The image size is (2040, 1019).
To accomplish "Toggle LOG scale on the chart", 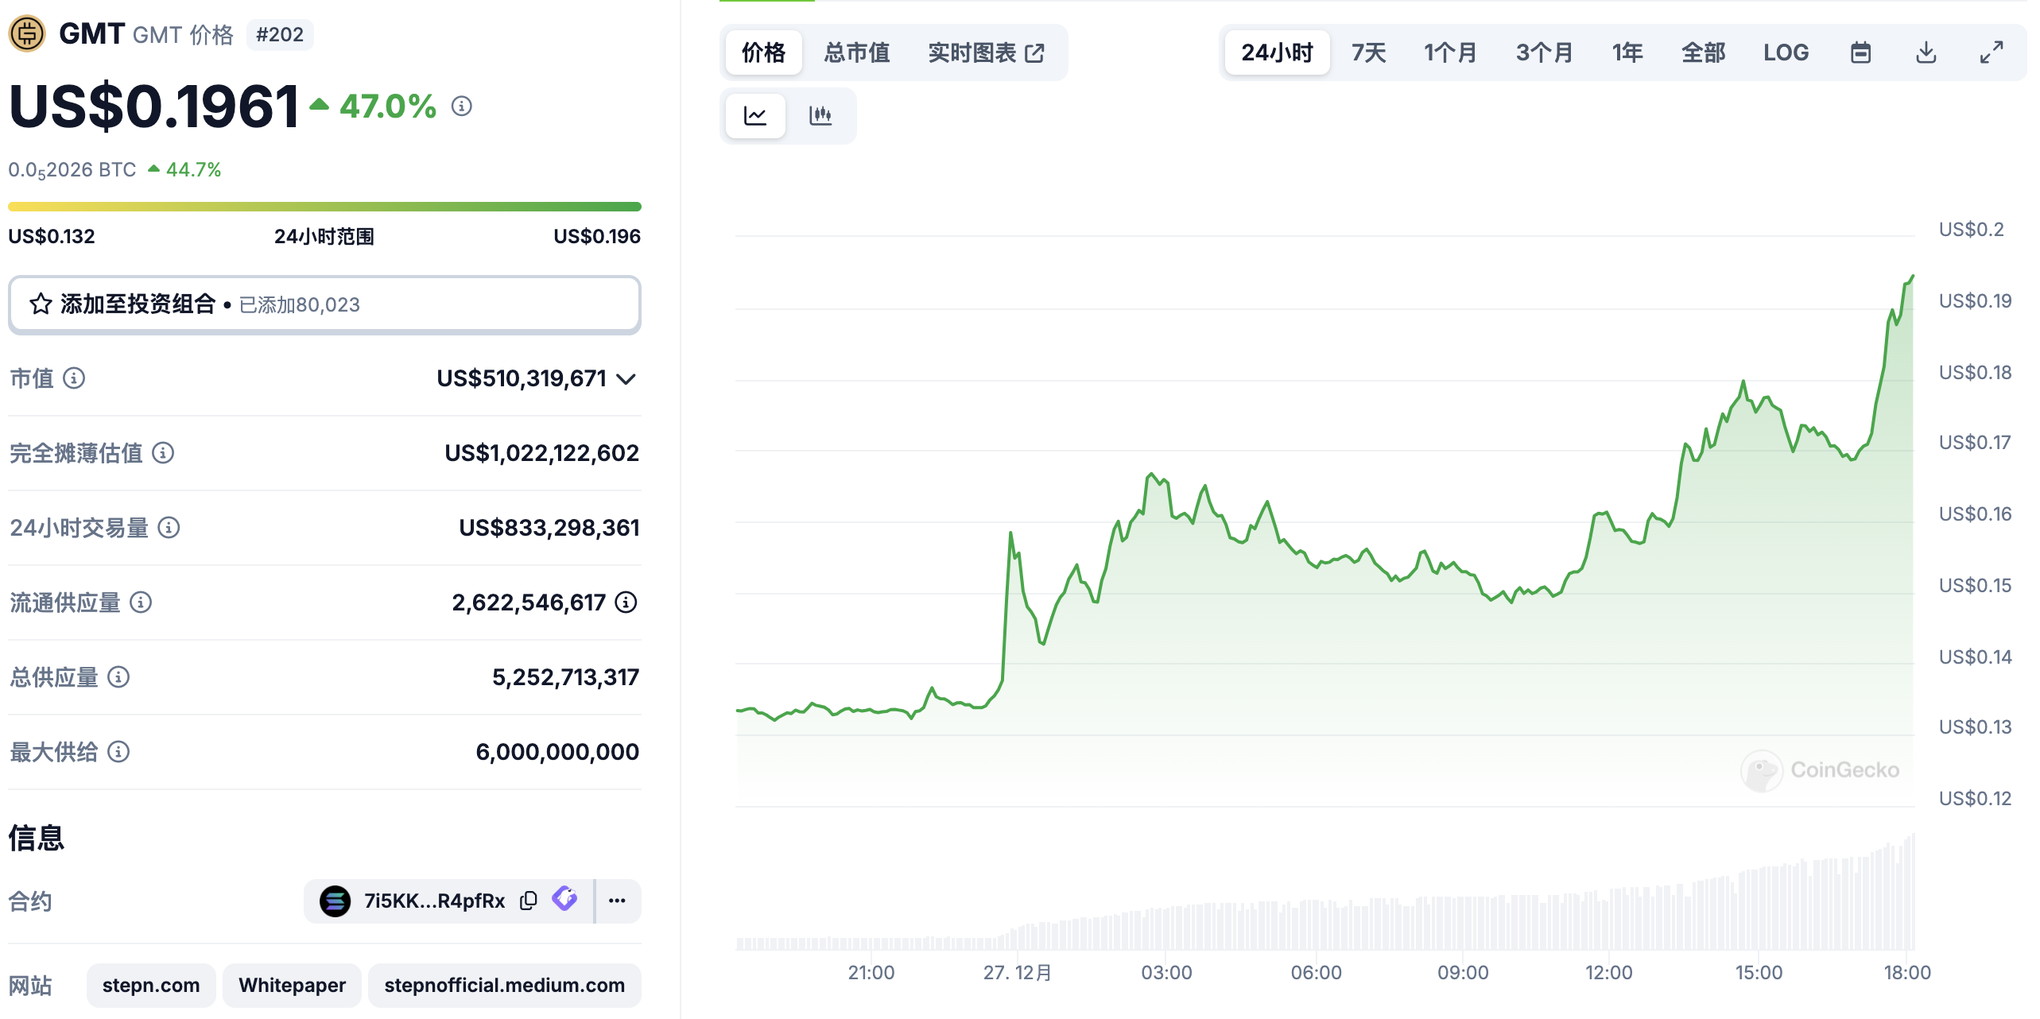I will (1786, 53).
